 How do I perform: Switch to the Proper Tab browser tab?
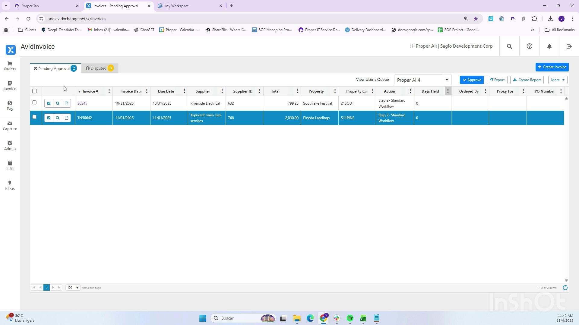click(x=46, y=6)
